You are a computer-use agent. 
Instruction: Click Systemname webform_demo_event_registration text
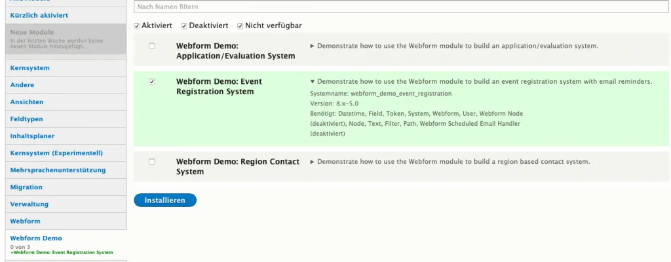(381, 93)
